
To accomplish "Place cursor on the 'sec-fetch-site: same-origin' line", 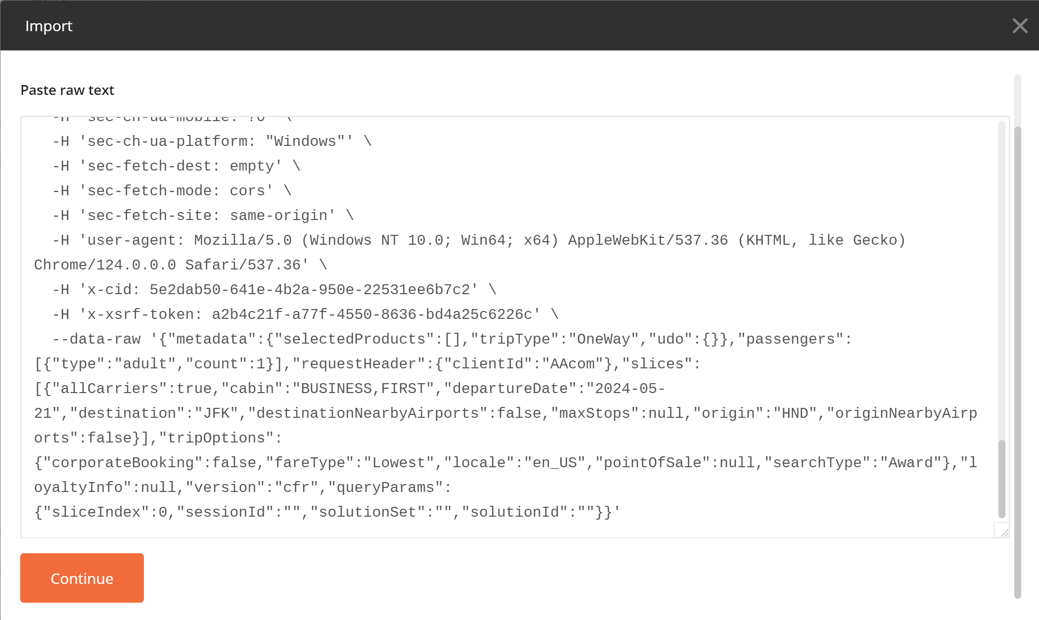I will click(203, 216).
